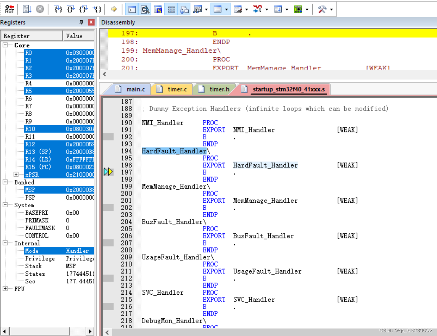Viewport: 437px width, 336px height.
Task: Click the Debug Toolbox hammer icon
Action: pyautogui.click(x=322, y=9)
